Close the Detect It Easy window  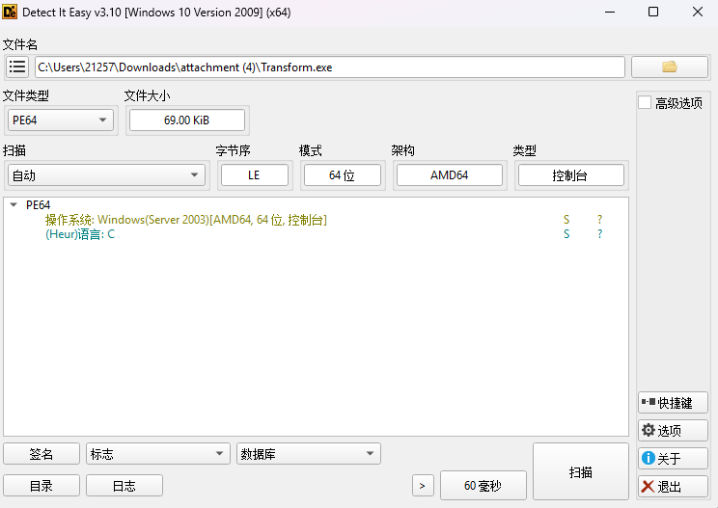pyautogui.click(x=698, y=12)
